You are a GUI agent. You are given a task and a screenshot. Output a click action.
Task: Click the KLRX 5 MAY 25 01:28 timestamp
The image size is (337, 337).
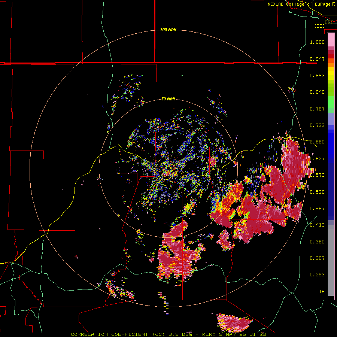click(x=234, y=334)
